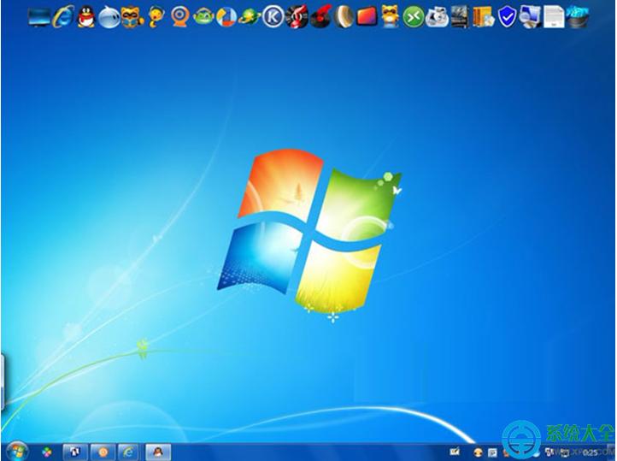This screenshot has width=617, height=461.
Task: Open the webcam icon in the dock
Action: [180, 15]
